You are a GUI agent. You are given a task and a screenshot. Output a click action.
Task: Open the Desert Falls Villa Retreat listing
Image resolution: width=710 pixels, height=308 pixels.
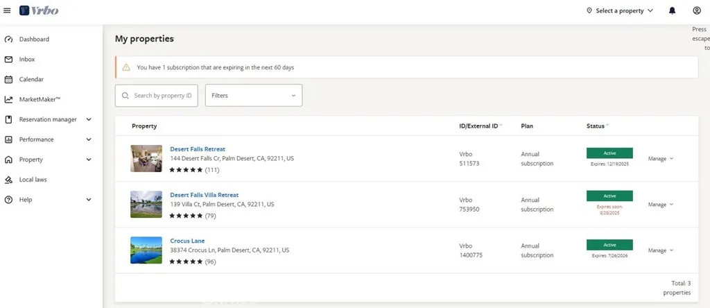[204, 195]
